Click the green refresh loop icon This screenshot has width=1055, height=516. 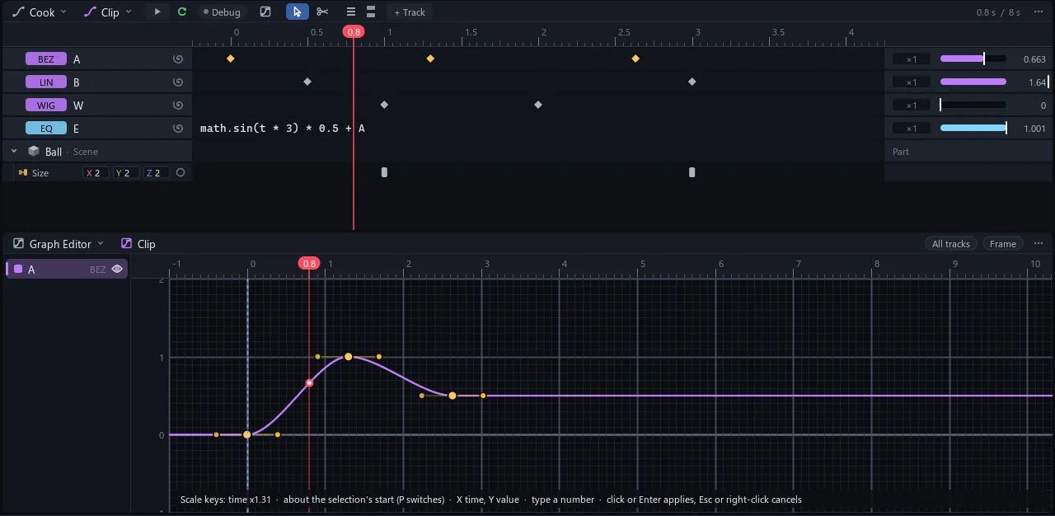click(182, 12)
